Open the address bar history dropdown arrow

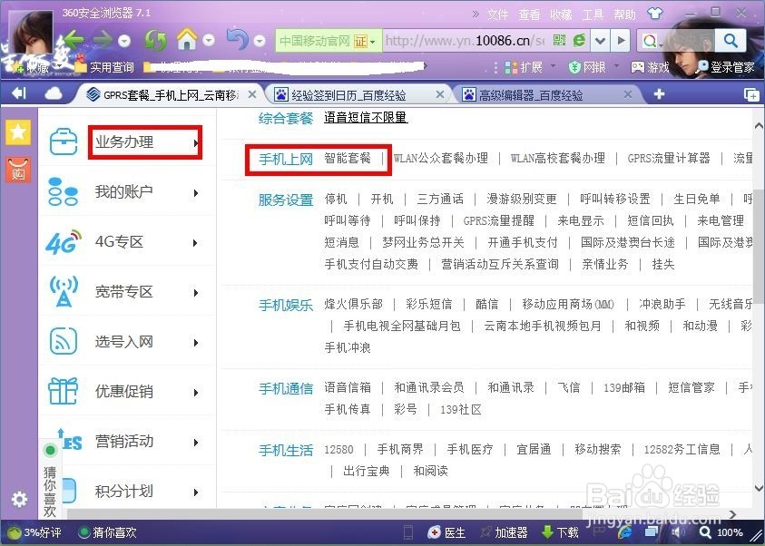pyautogui.click(x=600, y=40)
